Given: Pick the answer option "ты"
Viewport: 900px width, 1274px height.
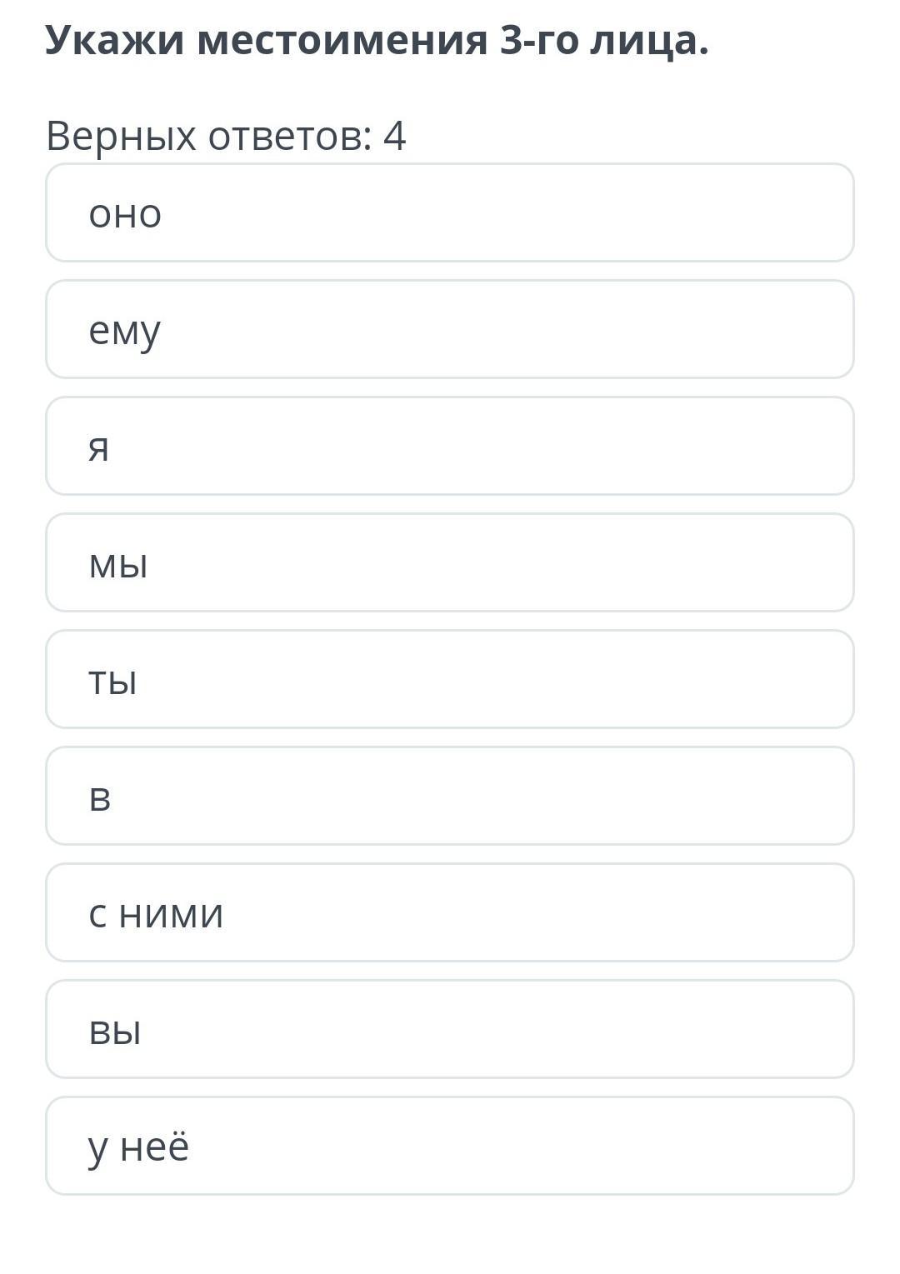Looking at the screenshot, I should coord(450,679).
